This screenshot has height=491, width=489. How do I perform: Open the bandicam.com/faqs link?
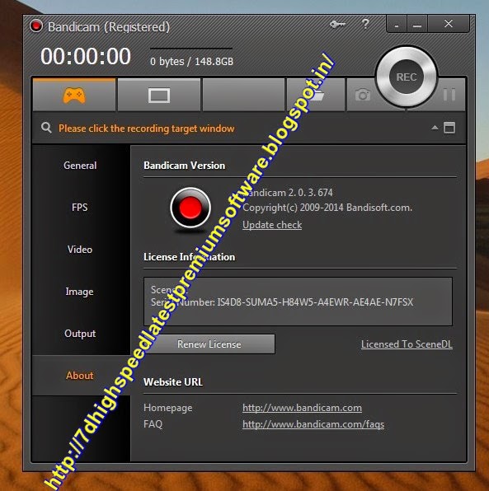(x=313, y=424)
